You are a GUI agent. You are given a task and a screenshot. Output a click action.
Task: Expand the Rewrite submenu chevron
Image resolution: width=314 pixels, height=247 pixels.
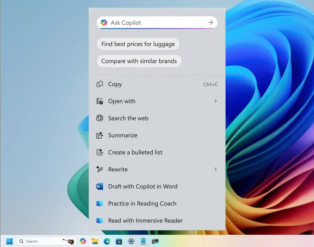(216, 169)
